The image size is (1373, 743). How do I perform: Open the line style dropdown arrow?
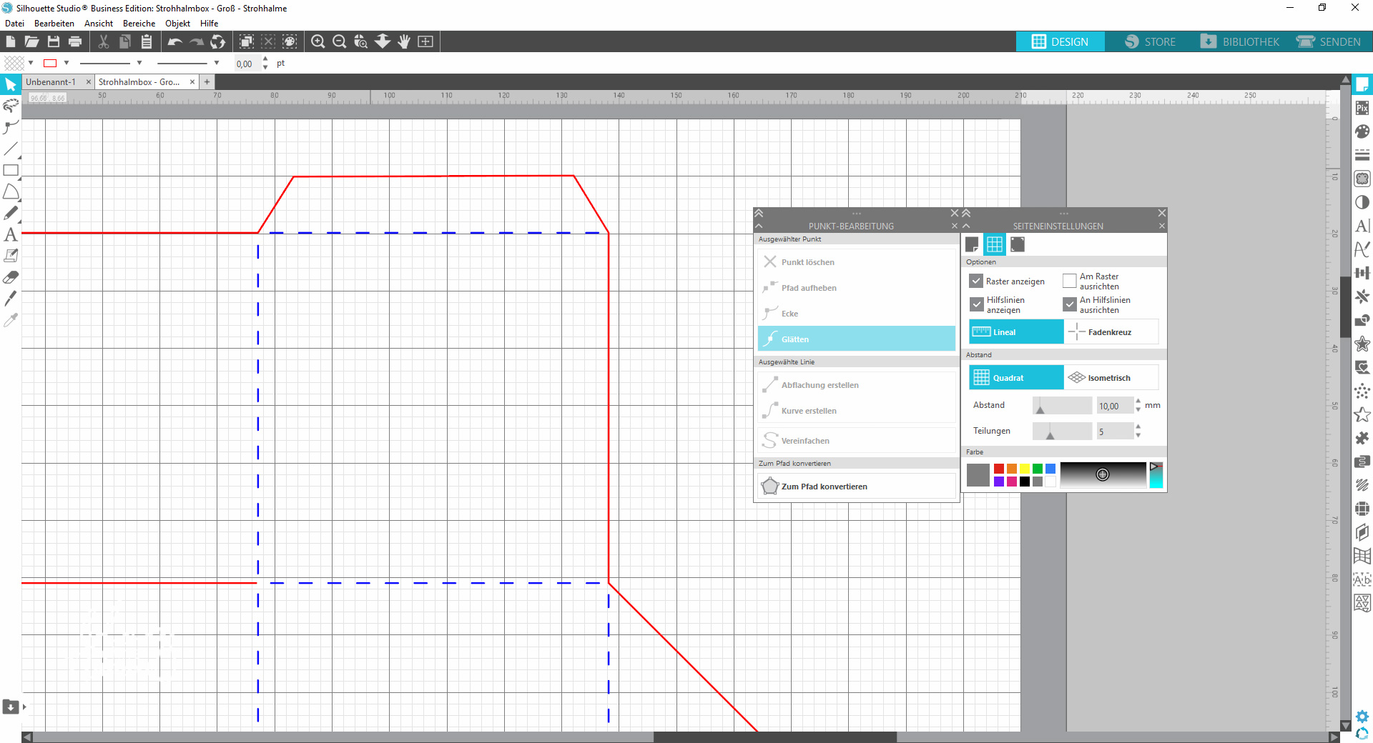139,63
